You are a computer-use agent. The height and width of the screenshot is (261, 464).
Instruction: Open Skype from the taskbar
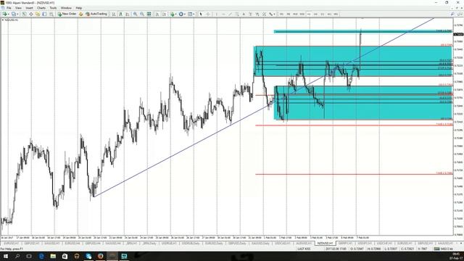(88, 256)
